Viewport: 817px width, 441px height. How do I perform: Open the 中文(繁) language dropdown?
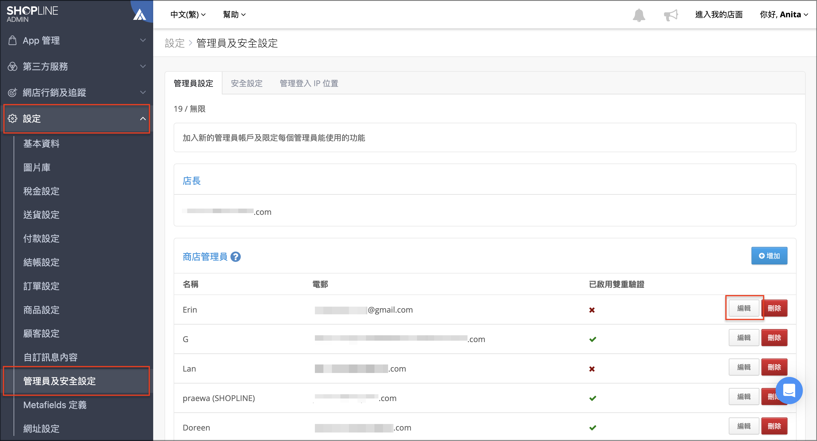(188, 14)
